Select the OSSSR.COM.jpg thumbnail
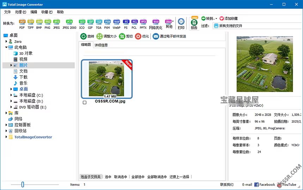 point(107,79)
